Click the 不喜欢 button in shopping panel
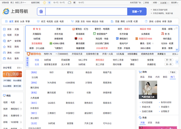This screenshot has width=181, height=129. [173, 72]
